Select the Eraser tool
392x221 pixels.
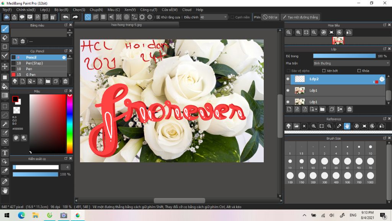tap(5, 38)
